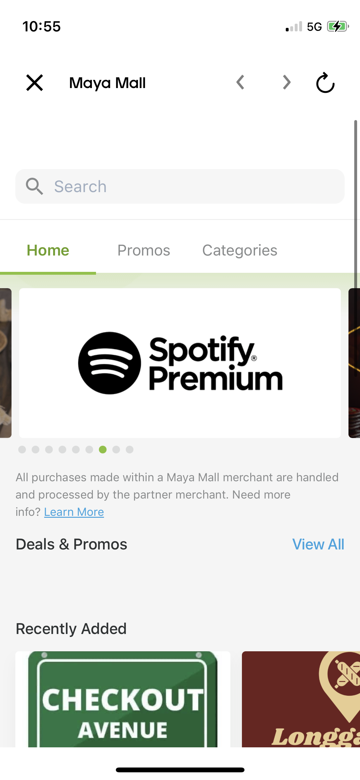360x780 pixels.
Task: Switch to the Promos tab
Action: click(144, 250)
